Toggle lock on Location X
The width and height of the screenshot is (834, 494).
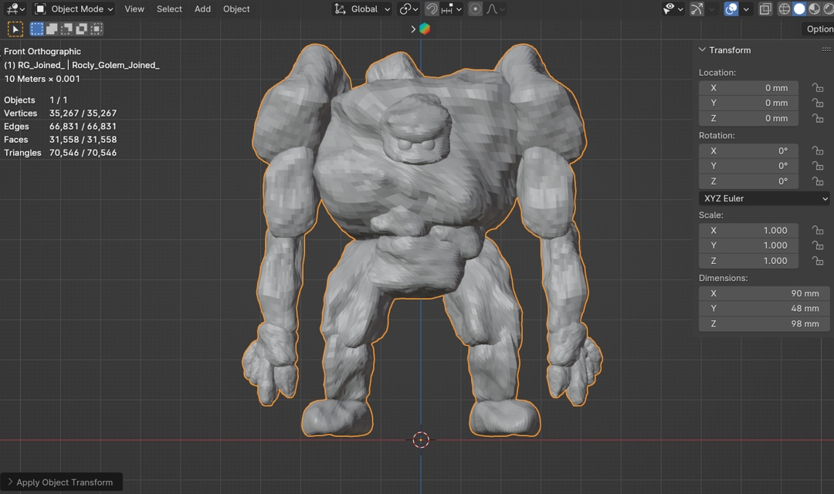tap(817, 88)
